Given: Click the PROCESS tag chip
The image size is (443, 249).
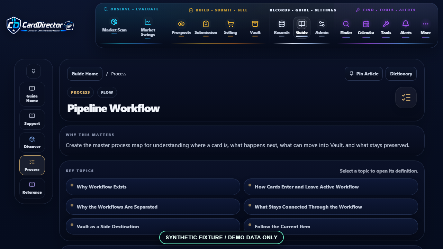Looking at the screenshot, I should tap(80, 92).
